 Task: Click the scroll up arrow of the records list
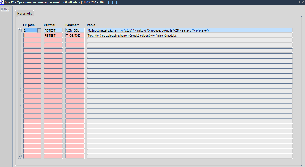tap(19, 30)
